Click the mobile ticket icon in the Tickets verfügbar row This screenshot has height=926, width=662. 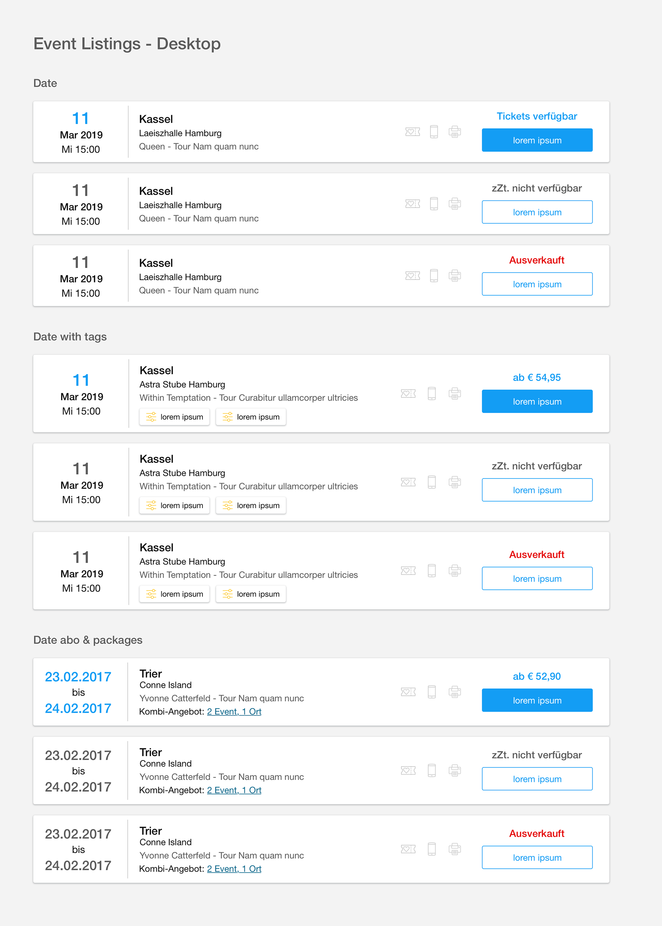point(434,132)
